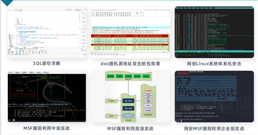The width and height of the screenshot is (258, 135).
Task: Open the SQL语句详解 course thumbnail
Action: [47, 32]
